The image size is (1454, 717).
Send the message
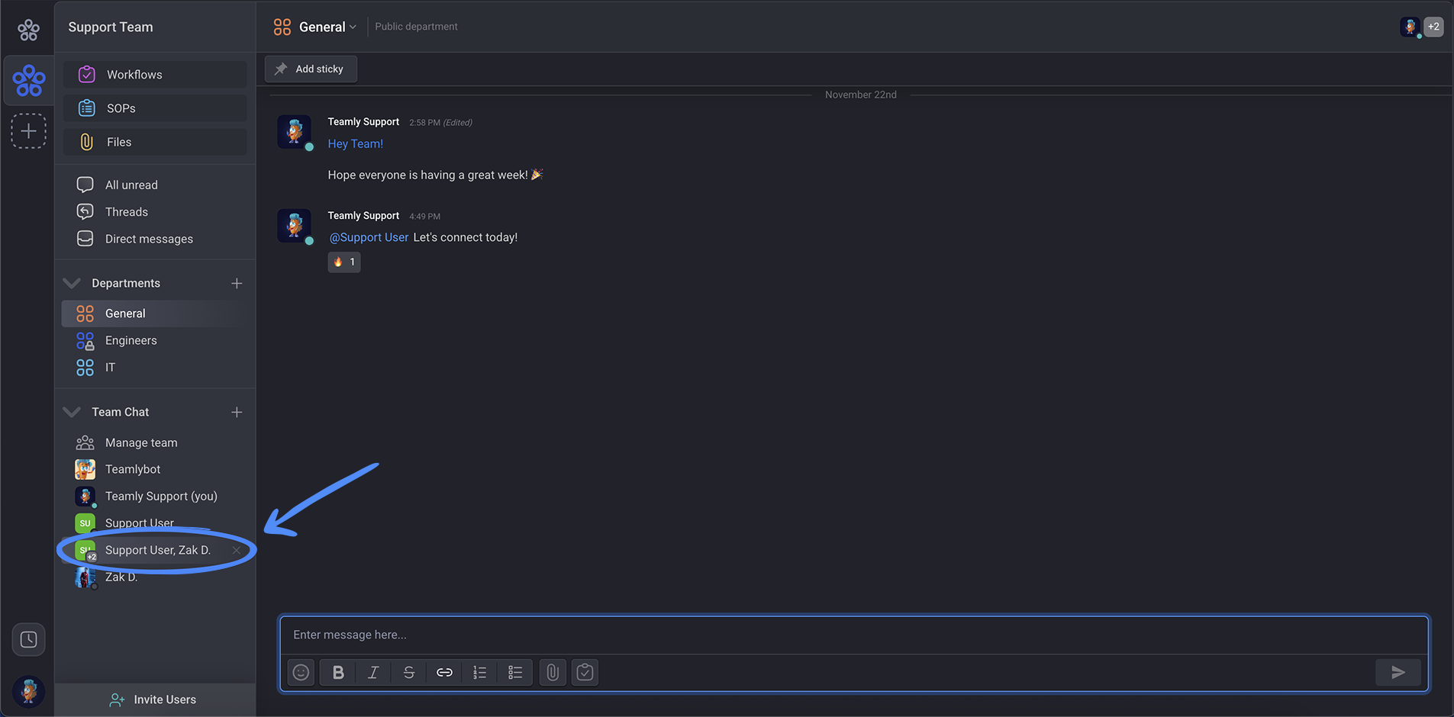[x=1398, y=672]
